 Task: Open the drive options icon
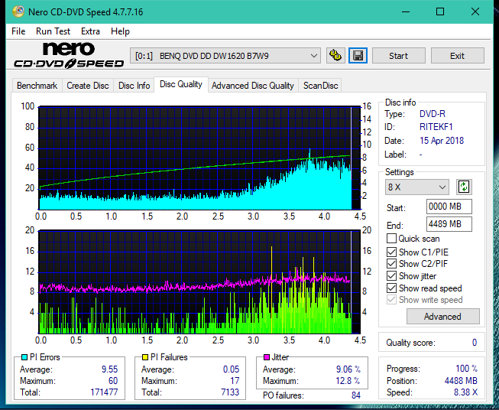[x=335, y=56]
